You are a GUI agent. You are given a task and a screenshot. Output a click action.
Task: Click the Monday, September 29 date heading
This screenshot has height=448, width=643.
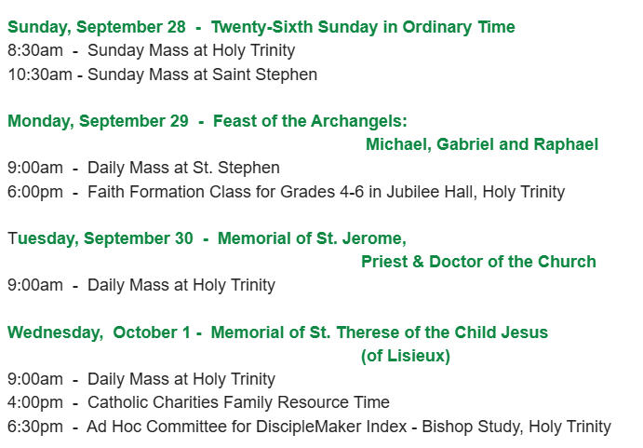coord(100,121)
